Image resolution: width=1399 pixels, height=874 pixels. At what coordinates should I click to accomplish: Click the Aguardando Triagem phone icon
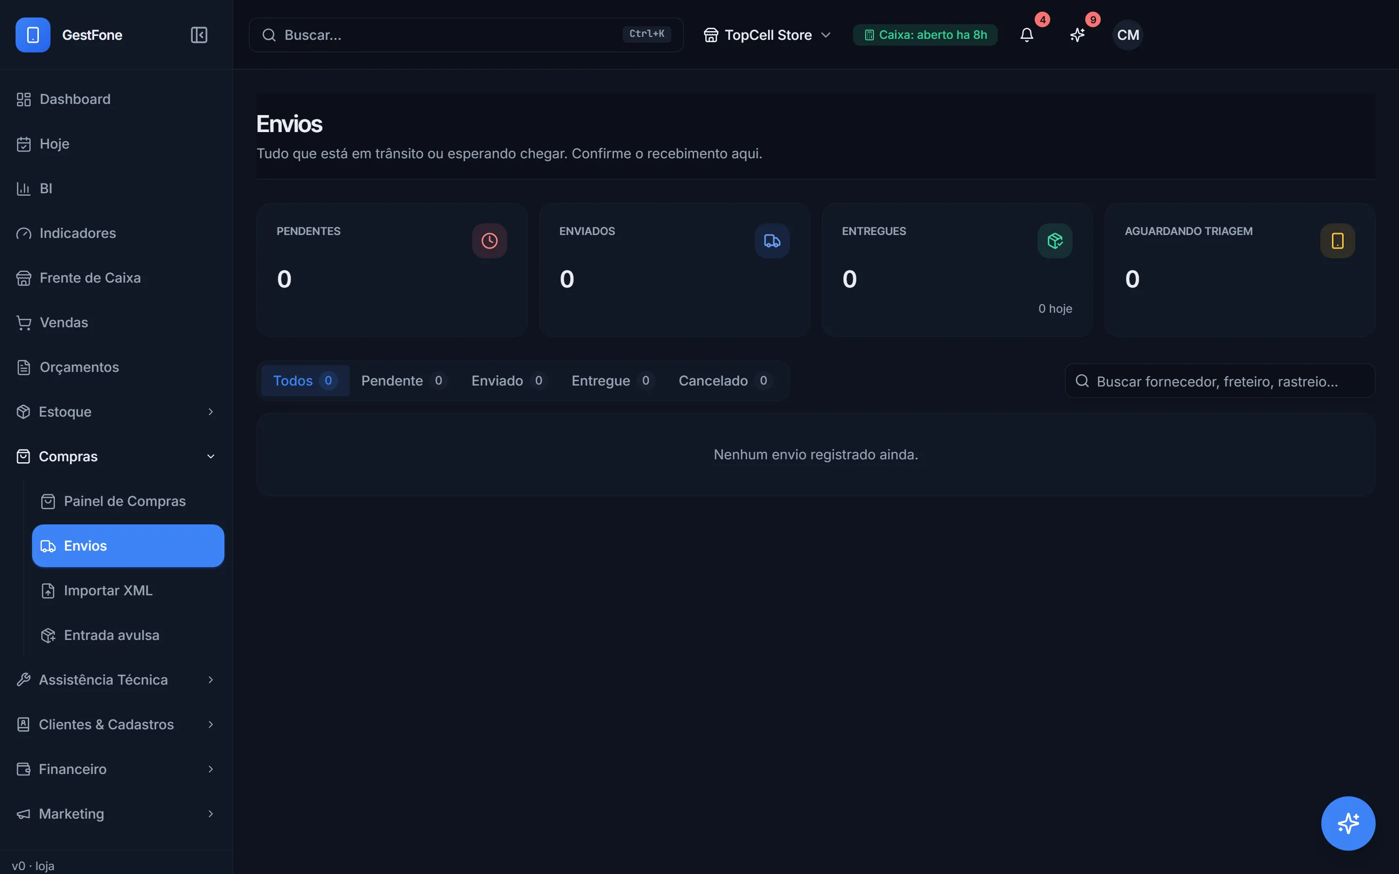tap(1338, 240)
